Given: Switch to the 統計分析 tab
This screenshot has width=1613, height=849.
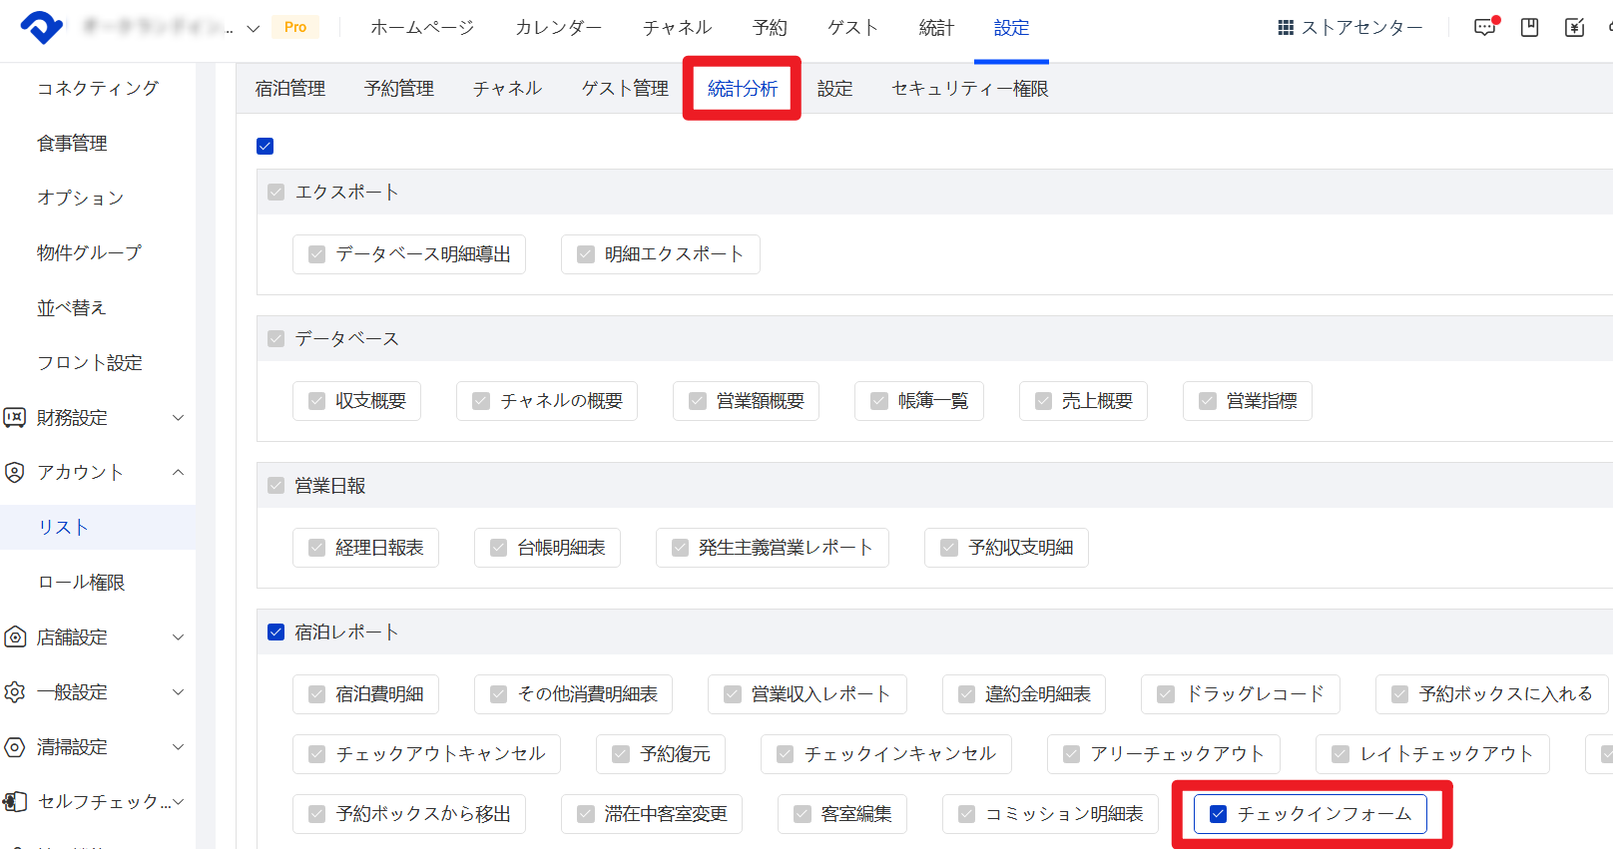Looking at the screenshot, I should [742, 89].
